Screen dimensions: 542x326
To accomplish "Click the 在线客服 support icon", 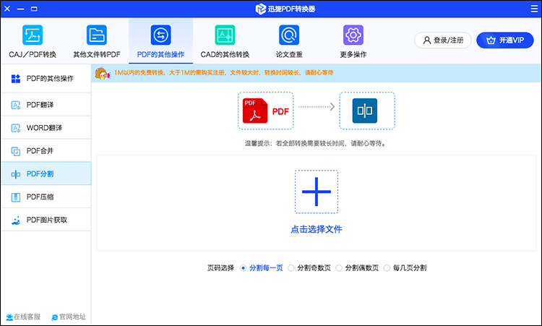I will [x=9, y=317].
